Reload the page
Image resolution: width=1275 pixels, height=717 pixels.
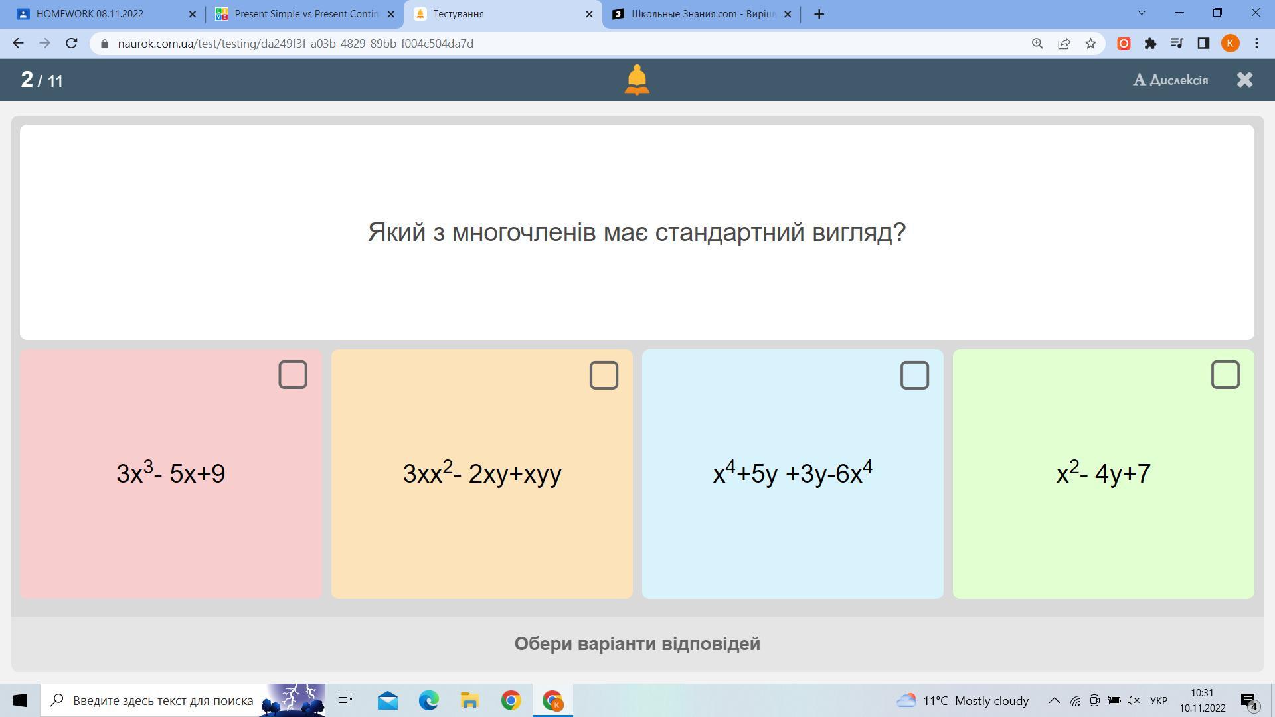[72, 44]
